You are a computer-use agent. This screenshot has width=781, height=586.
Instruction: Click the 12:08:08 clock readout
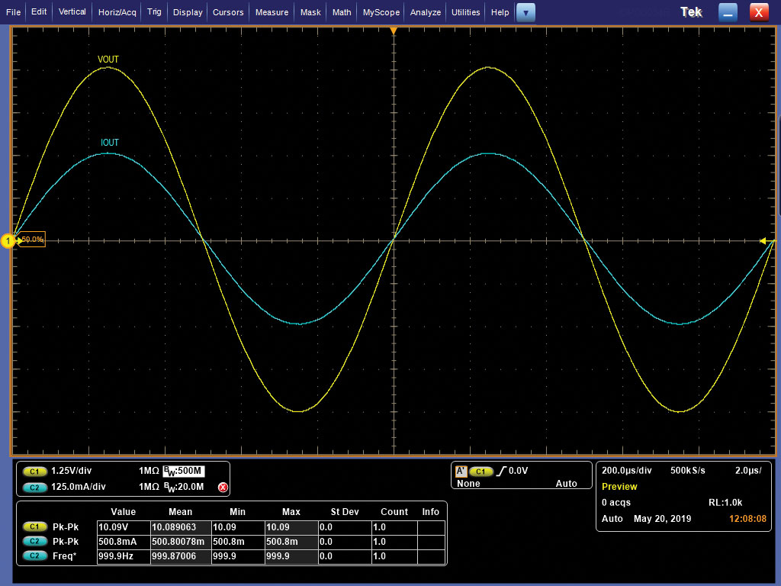tap(747, 519)
